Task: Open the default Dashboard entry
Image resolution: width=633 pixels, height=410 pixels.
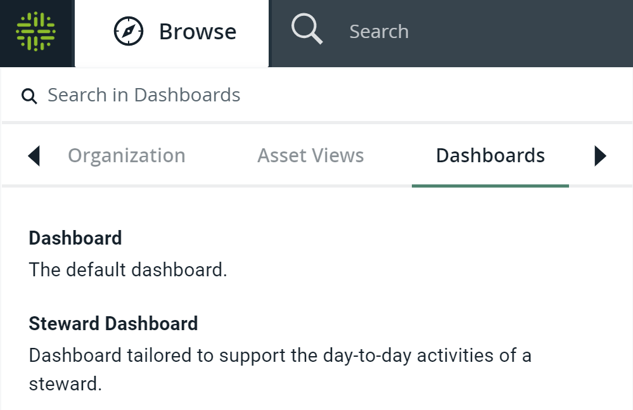Action: pos(75,238)
